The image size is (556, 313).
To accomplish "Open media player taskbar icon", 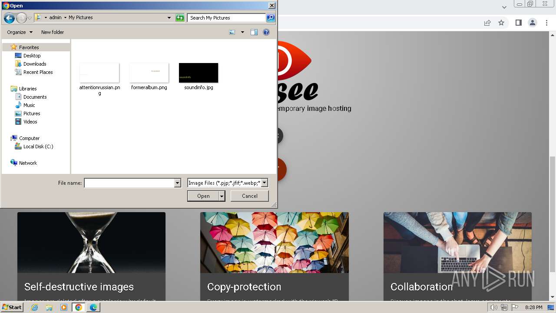I will 64,307.
